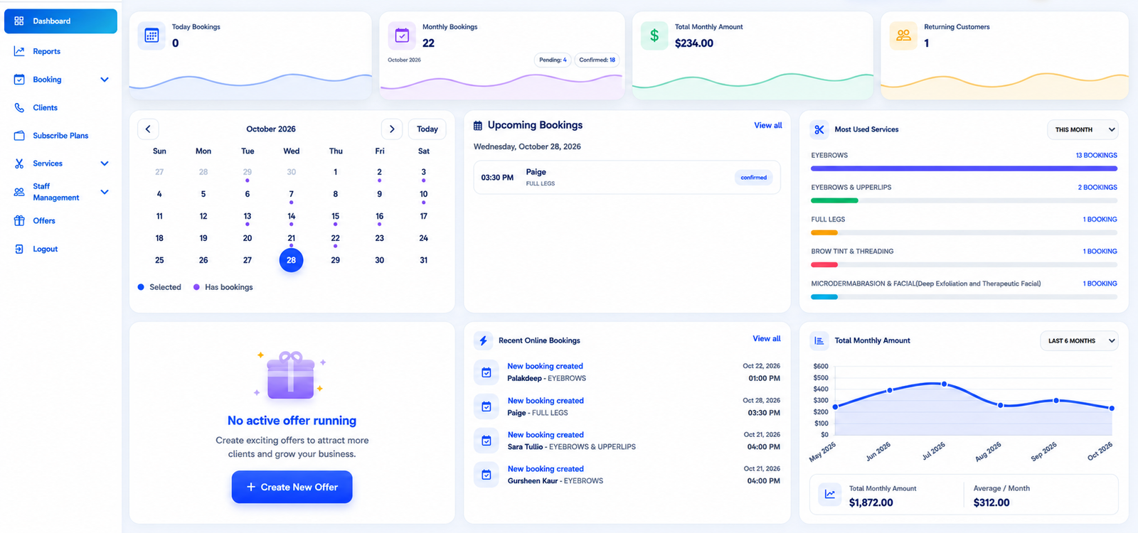
Task: Go to next month in calendar
Action: click(x=392, y=129)
